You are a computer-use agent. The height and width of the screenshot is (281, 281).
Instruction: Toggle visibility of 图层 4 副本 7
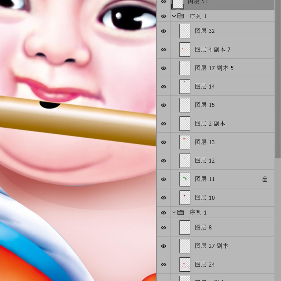pyautogui.click(x=163, y=49)
